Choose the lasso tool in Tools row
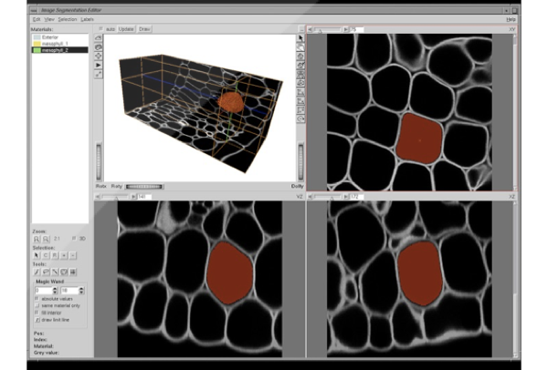 coord(46,272)
